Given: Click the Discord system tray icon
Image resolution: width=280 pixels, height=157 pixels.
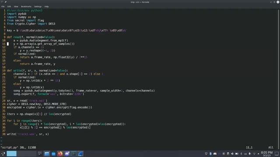Looking at the screenshot, I should pyautogui.click(x=215, y=154).
